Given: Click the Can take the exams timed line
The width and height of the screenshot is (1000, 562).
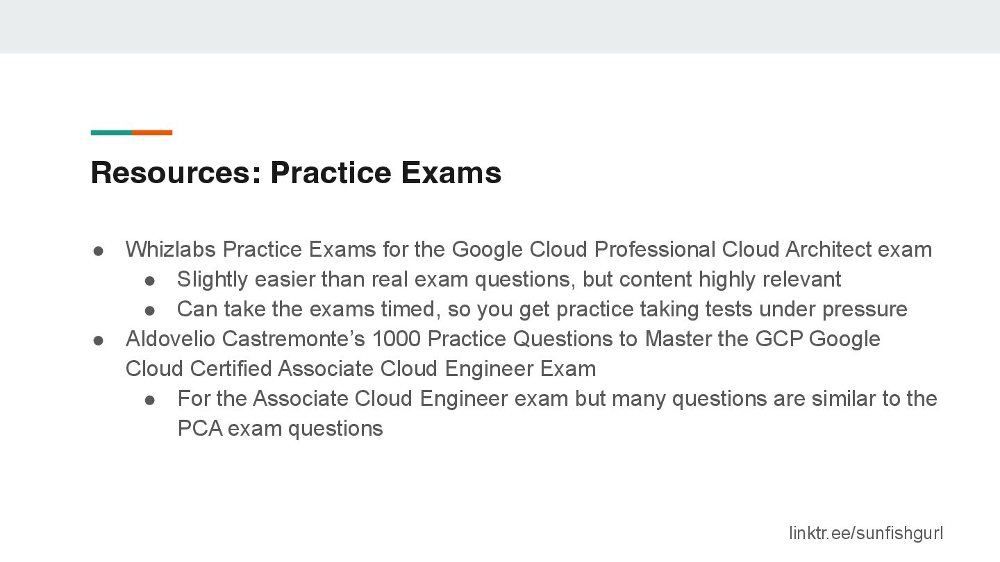Looking at the screenshot, I should pos(542,309).
